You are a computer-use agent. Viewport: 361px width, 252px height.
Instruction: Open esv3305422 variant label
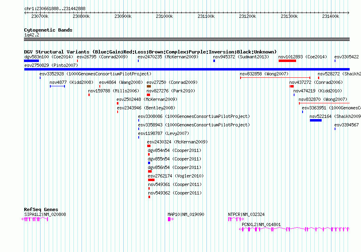click(346, 57)
